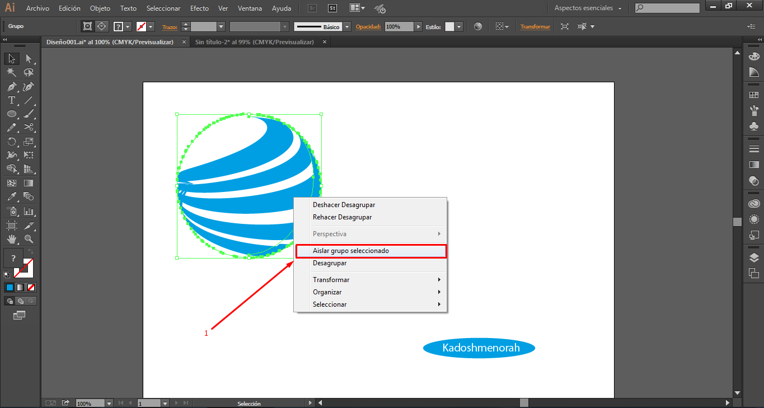Open the fill color dropdown arrow
764x408 pixels.
pos(128,26)
